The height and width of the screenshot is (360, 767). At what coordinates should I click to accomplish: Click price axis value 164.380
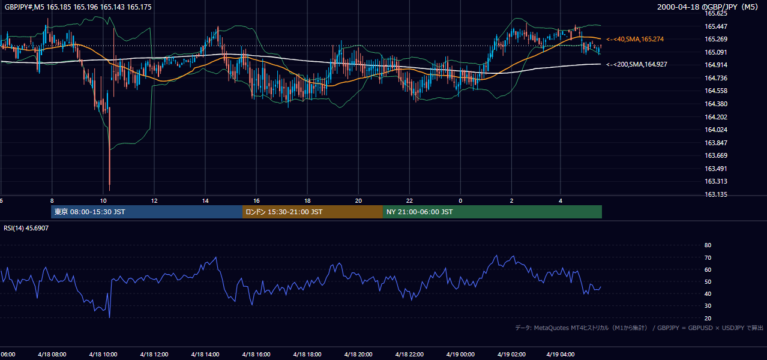pyautogui.click(x=715, y=104)
